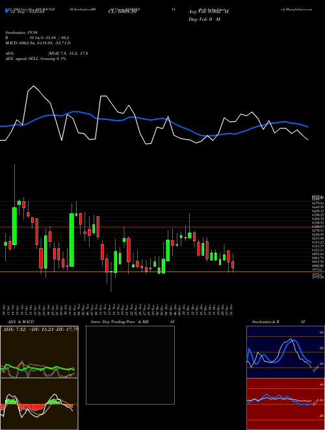Click the SI 14/3: 35.88 / 50.2 value
325x430 pixels.
(x=49, y=38)
